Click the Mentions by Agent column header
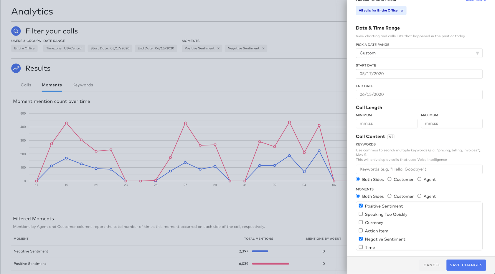The image size is (495, 274). 324,239
